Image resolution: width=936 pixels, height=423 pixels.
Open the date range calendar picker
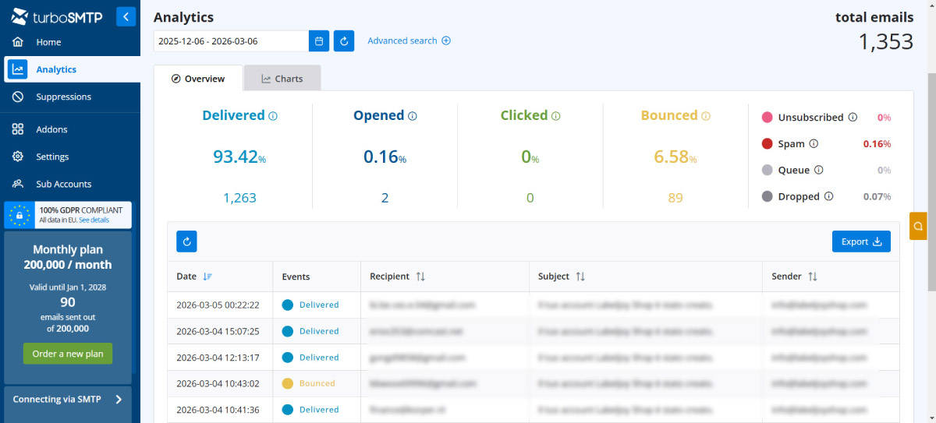(x=318, y=41)
